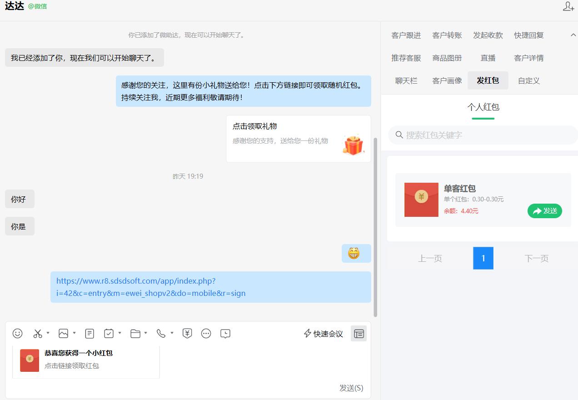
Task: Start a 快速会议 quick meeting
Action: tap(323, 334)
